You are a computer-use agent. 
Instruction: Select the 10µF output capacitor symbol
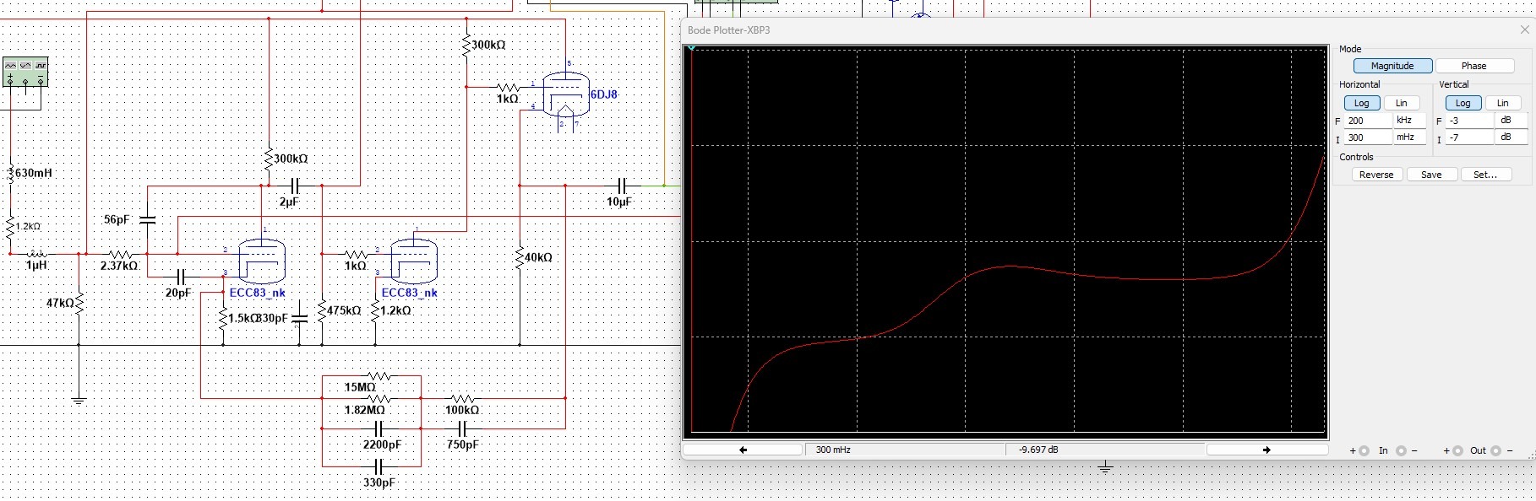click(623, 185)
